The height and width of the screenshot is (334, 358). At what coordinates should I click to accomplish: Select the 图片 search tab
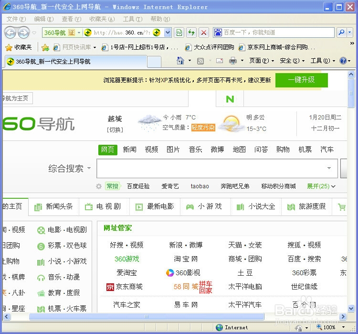pos(173,150)
